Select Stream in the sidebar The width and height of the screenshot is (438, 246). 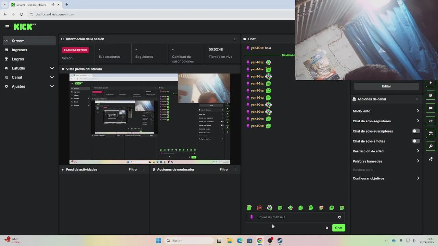(x=29, y=41)
